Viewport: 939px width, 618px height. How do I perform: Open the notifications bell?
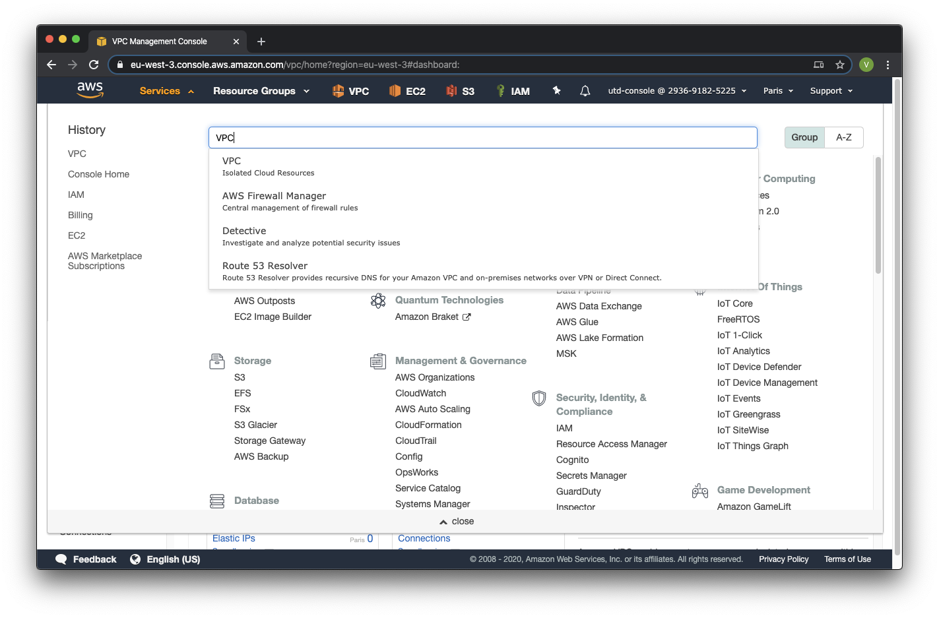click(x=585, y=91)
